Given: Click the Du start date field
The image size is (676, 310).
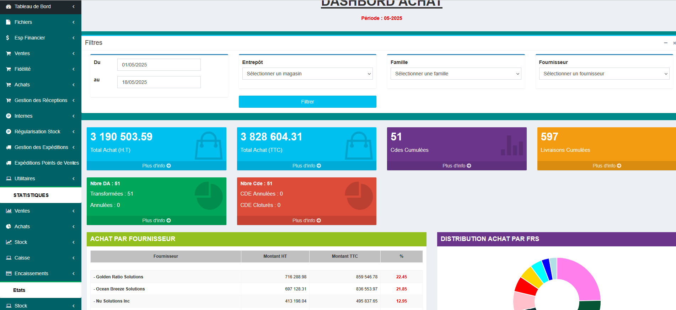Looking at the screenshot, I should click(159, 65).
